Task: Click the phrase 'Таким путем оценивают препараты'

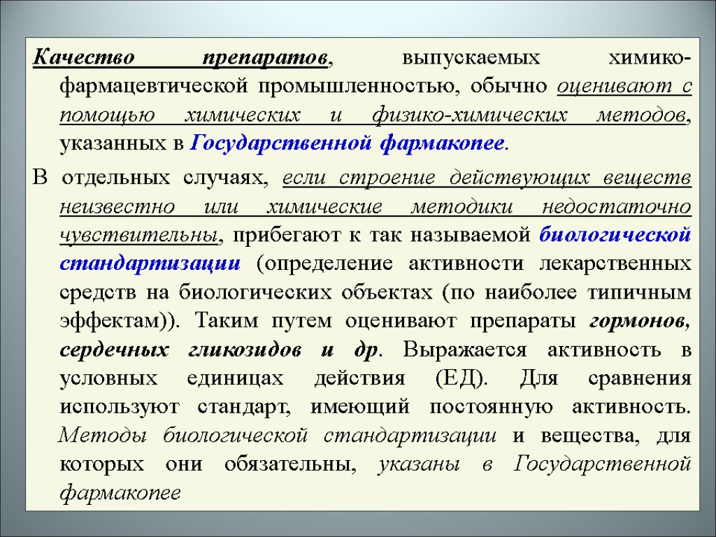Action: pyautogui.click(x=385, y=322)
